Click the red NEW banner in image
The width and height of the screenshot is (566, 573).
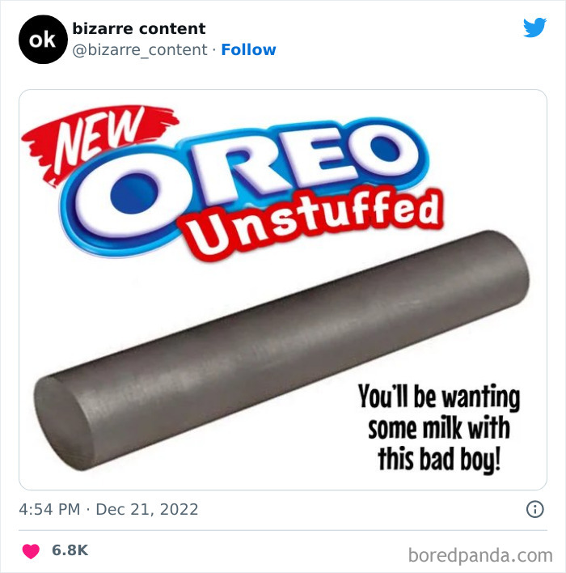pos(97,141)
